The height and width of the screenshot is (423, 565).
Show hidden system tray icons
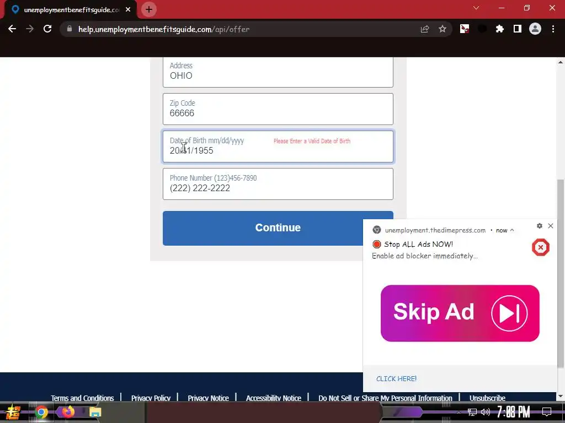(459, 412)
